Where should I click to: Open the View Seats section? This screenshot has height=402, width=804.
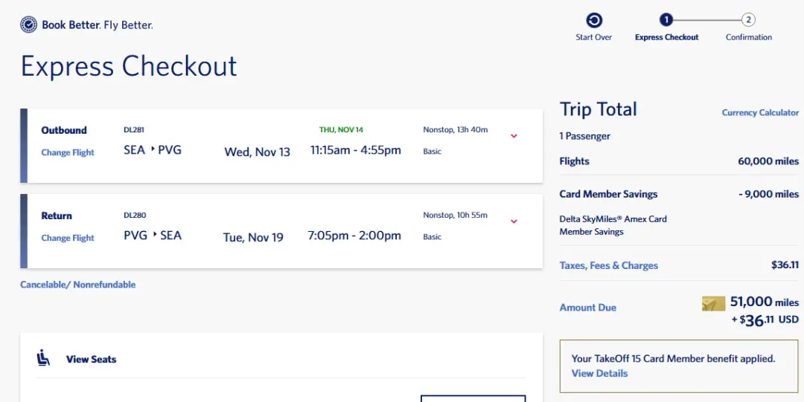pyautogui.click(x=92, y=359)
